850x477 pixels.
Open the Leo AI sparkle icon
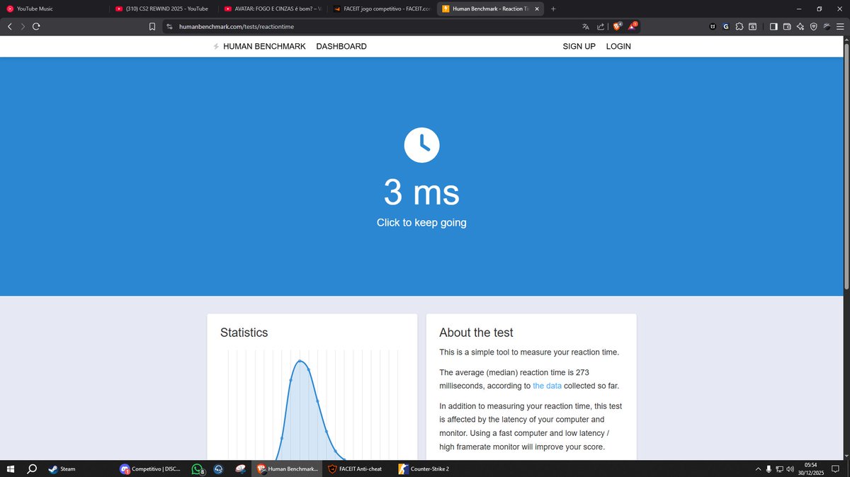[x=800, y=27]
